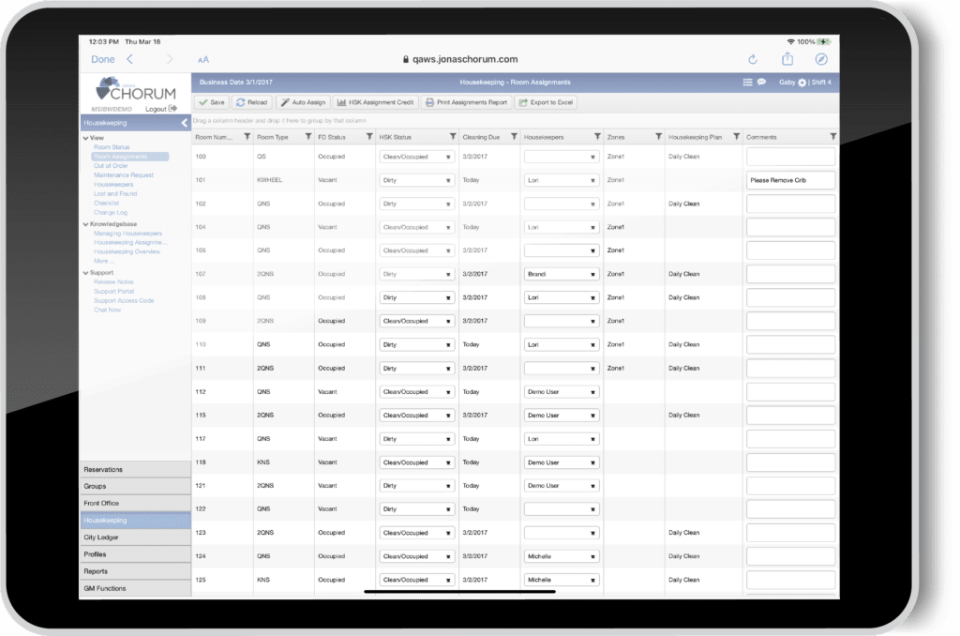Click the Export to Excel button
960x636 pixels.
click(547, 101)
